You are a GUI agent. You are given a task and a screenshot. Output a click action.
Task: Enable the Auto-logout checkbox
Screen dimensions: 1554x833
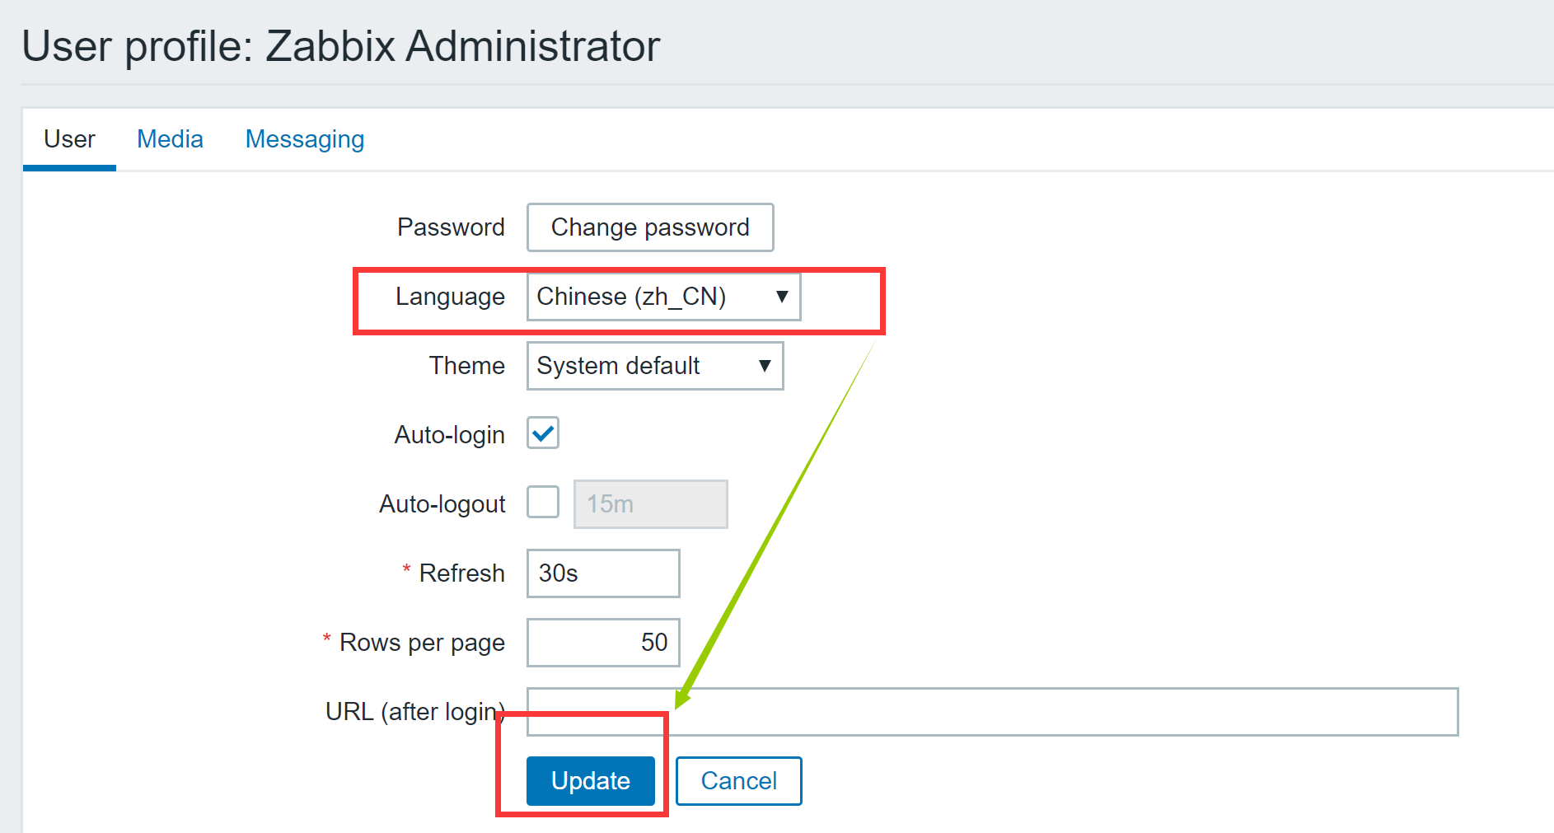(543, 503)
